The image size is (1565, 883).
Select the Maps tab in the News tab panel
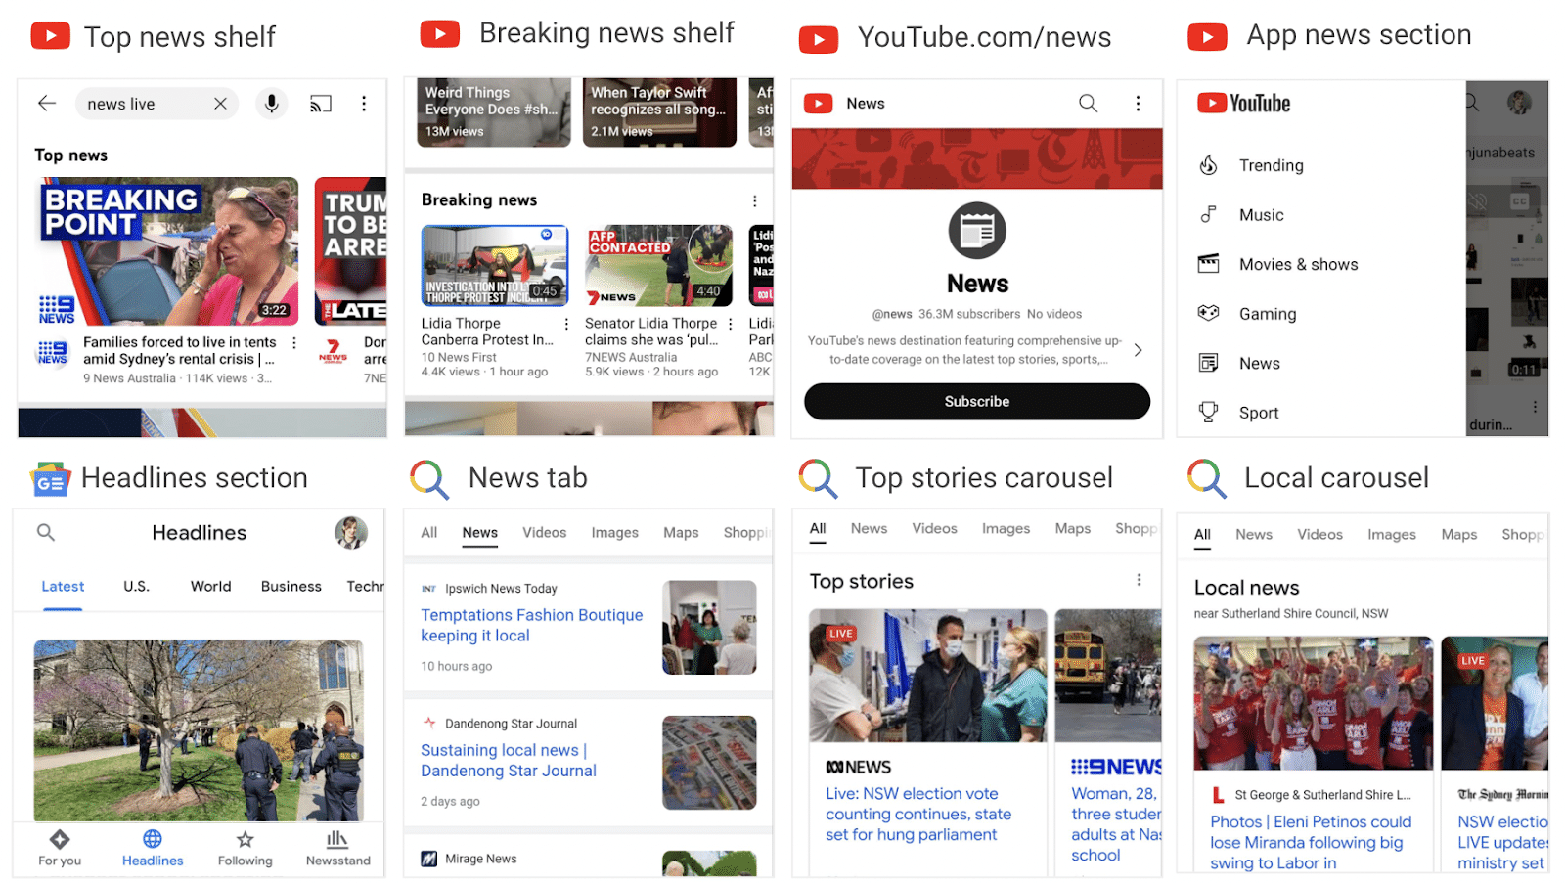(x=681, y=533)
